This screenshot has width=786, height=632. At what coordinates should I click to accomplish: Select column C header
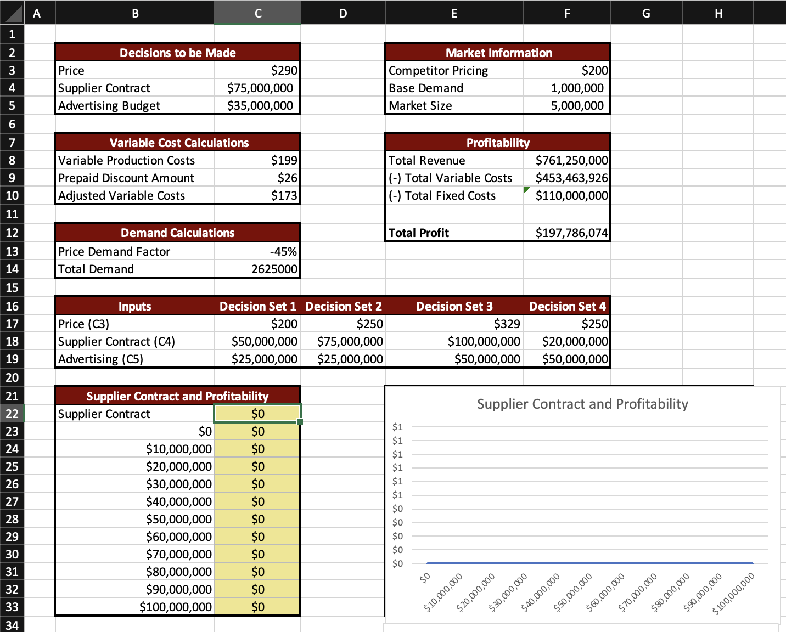tap(257, 13)
